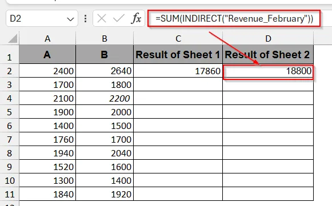
Task: Select row 10 header
Action: 9,180
